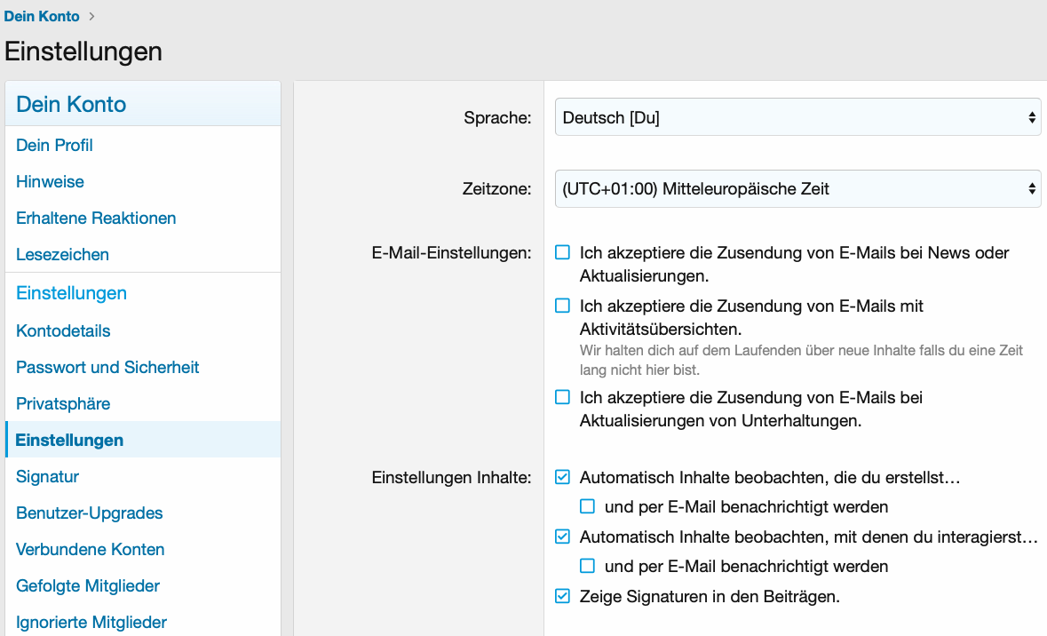
Task: Enable email notification under interacted content
Action: point(587,566)
